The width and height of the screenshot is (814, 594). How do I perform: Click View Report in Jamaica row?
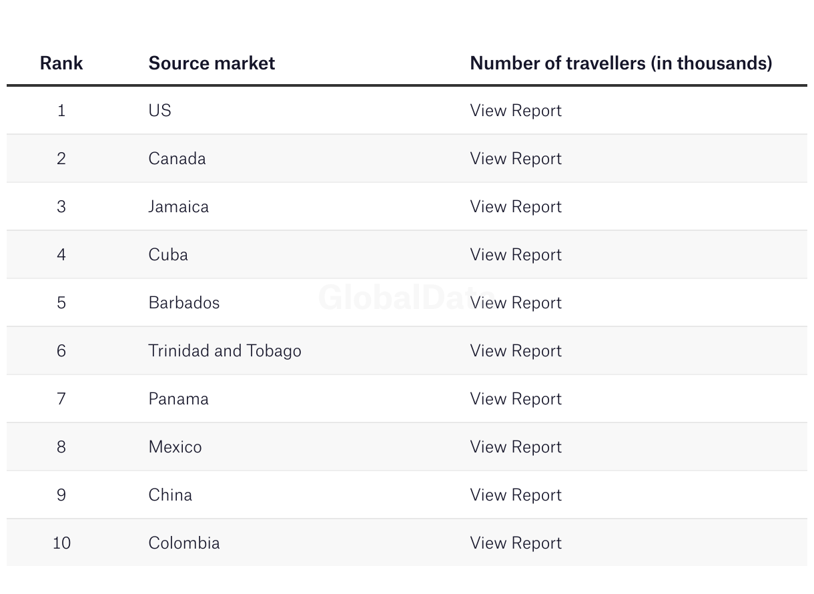point(516,207)
